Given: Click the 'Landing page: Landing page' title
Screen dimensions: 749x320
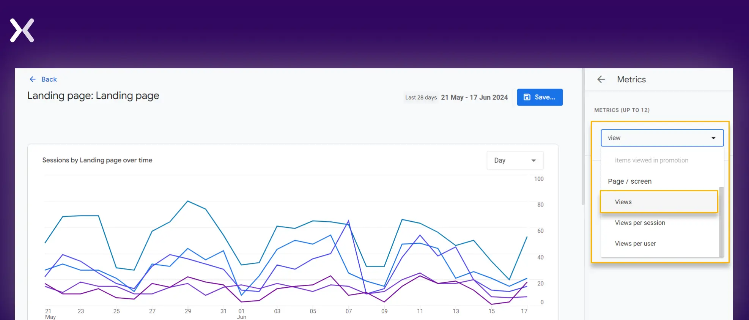Looking at the screenshot, I should 93,96.
